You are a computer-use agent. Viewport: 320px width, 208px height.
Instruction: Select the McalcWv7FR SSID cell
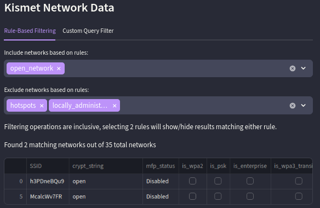48,197
